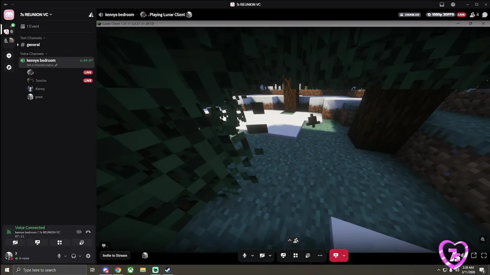This screenshot has height=275, width=490.
Task: Click viewer avatar next to Invite to Stream
Action: tap(145, 256)
